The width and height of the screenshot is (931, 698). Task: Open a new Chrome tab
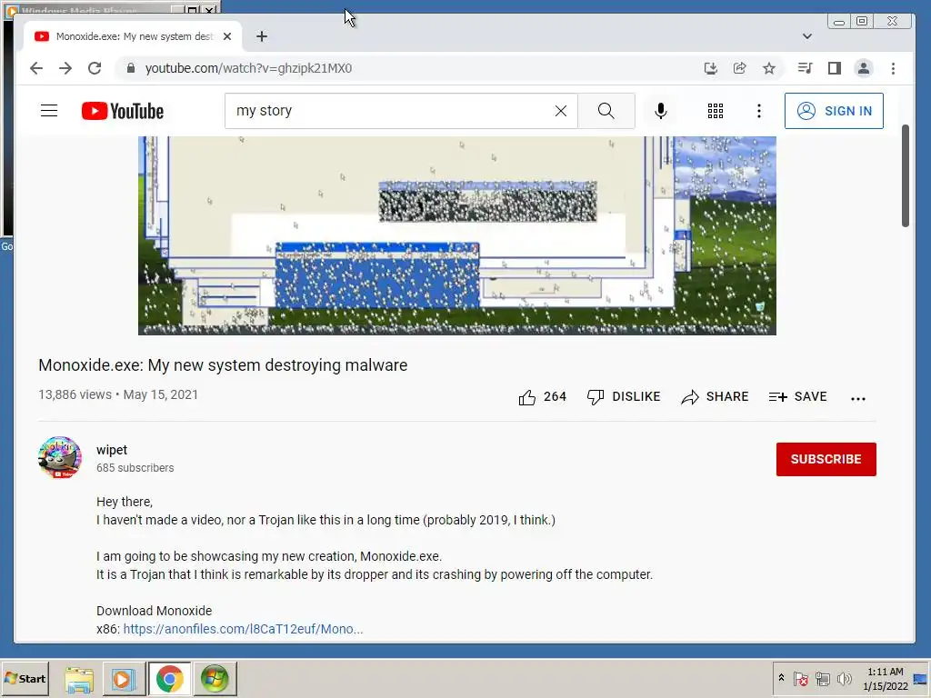pos(262,36)
